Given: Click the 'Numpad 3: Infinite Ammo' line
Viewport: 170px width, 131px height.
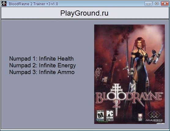Looking at the screenshot, I should click(42, 72).
